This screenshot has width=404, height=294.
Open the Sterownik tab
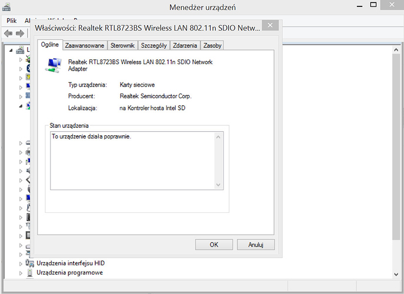click(x=122, y=45)
